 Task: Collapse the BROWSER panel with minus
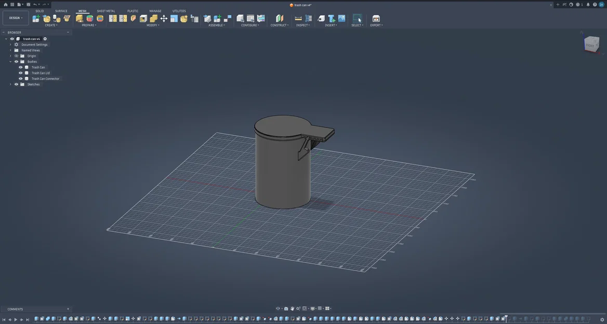click(x=68, y=33)
